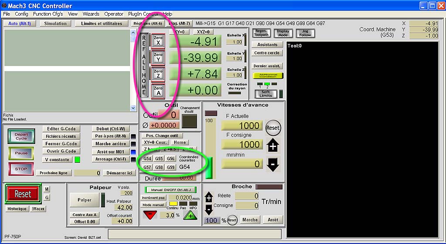This screenshot has width=446, height=244.
Task: Switch to Limites et utilitaires tab
Action: 101,23
